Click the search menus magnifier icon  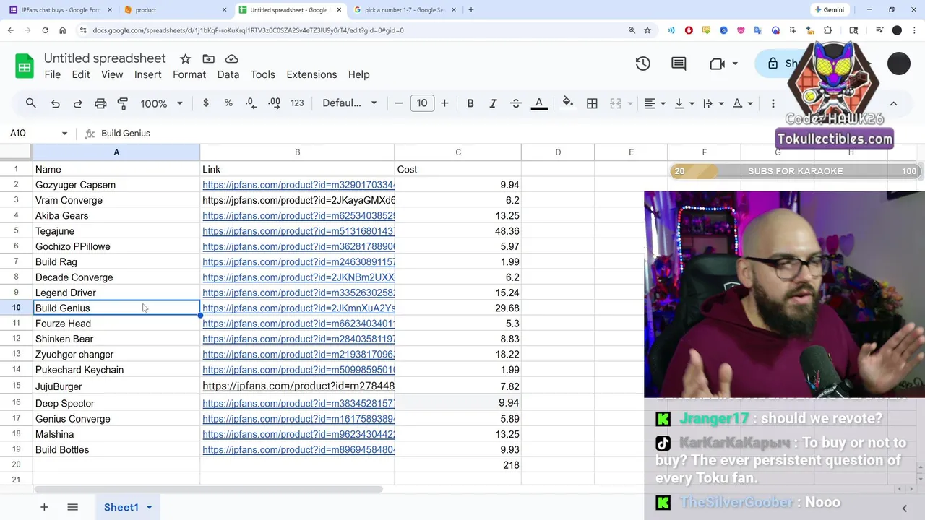[x=31, y=103]
